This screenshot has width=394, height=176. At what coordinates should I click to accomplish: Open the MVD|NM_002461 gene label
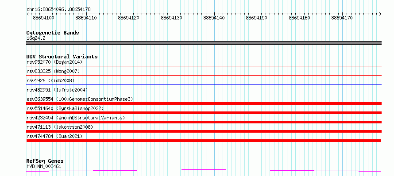point(44,166)
